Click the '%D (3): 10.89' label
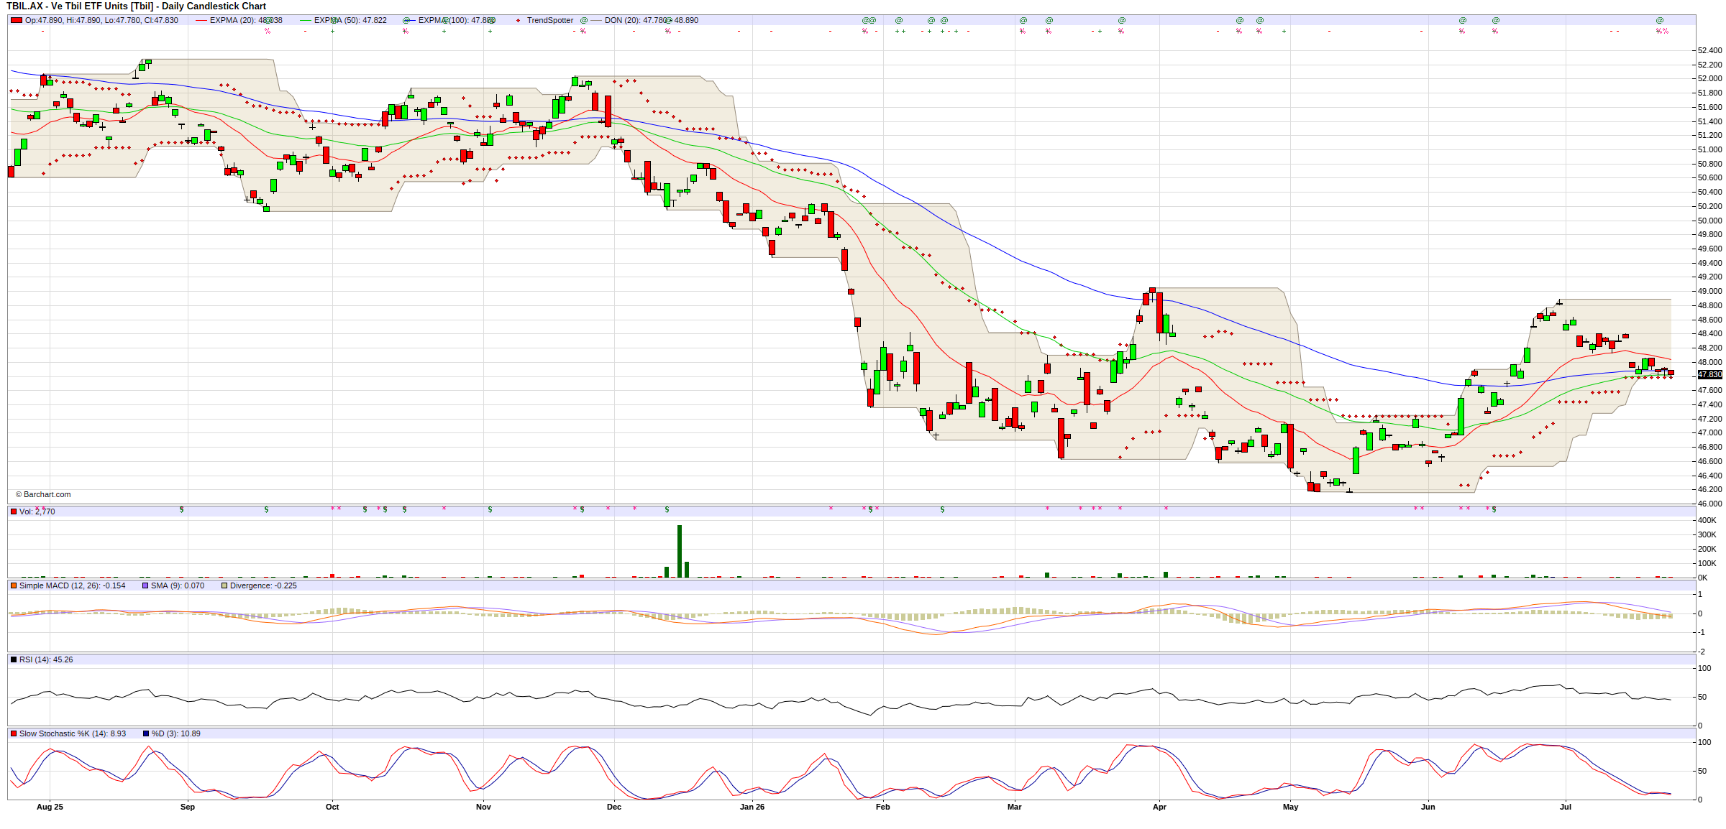The height and width of the screenshot is (829, 1726). point(176,733)
